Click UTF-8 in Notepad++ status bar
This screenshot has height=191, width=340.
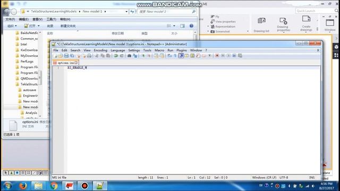(284, 177)
